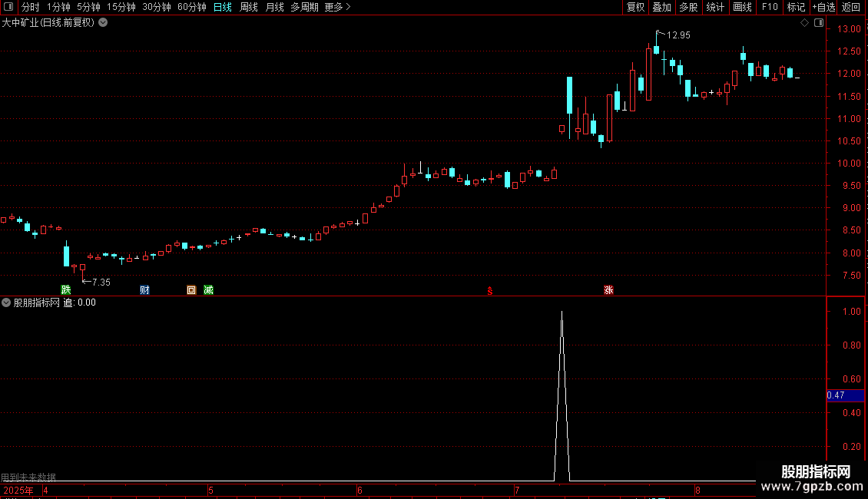Toggle the side panel window icon

pyautogui.click(x=819, y=22)
